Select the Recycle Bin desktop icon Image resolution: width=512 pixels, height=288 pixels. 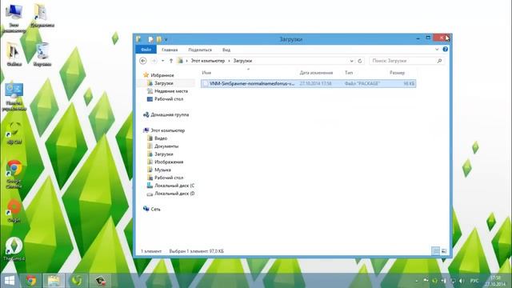[x=42, y=54]
